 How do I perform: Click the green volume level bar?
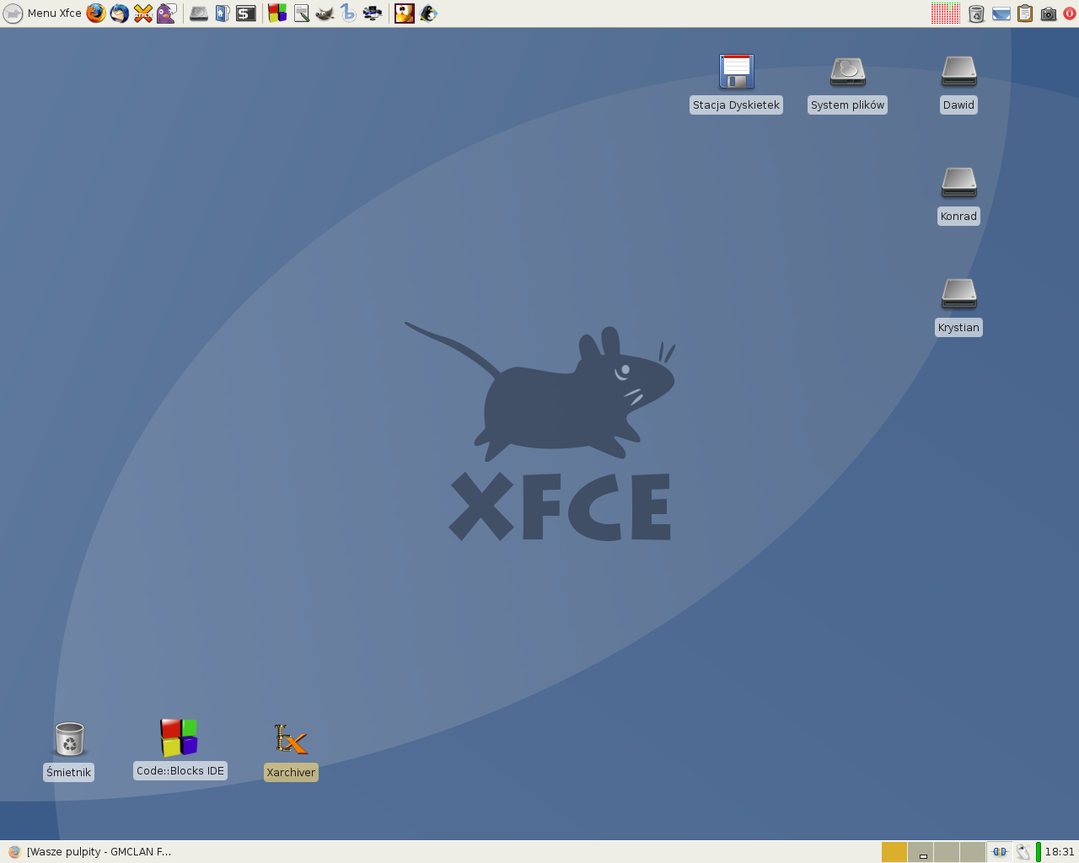pyautogui.click(x=1039, y=852)
